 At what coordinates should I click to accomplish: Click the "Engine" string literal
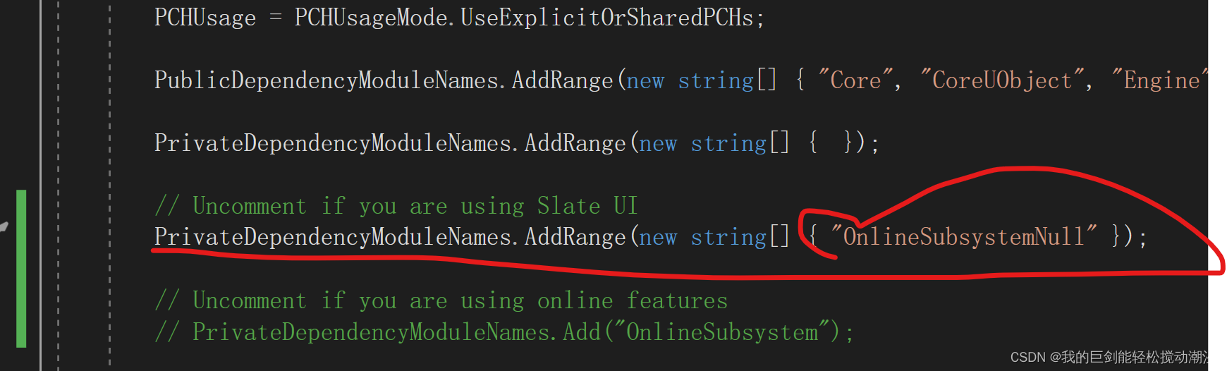(x=1160, y=80)
